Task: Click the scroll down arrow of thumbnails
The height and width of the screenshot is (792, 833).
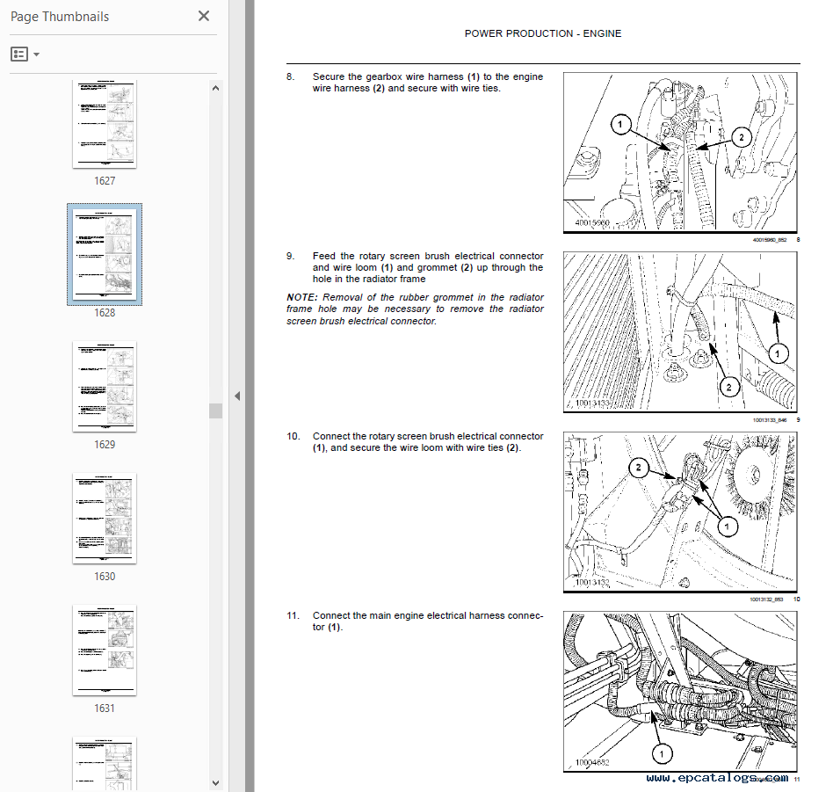Action: pyautogui.click(x=215, y=782)
